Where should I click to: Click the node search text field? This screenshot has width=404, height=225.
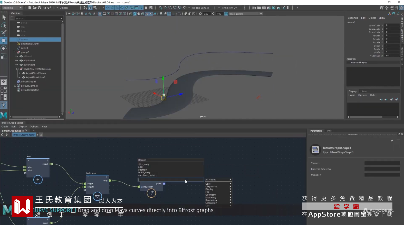[171, 180]
